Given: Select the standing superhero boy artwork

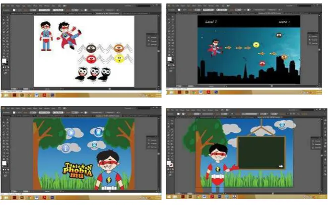Looking at the screenshot, I should pos(46,36).
